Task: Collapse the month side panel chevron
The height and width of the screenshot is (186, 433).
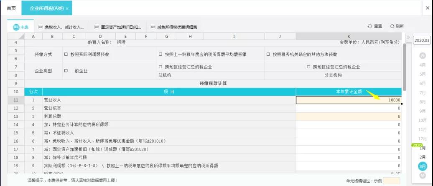Action: pyautogui.click(x=408, y=37)
